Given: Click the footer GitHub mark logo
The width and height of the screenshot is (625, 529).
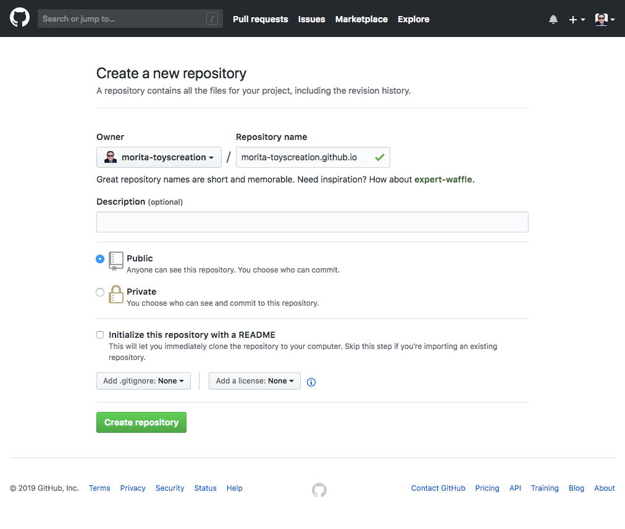Looking at the screenshot, I should pos(319,490).
